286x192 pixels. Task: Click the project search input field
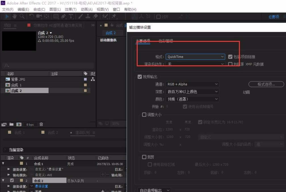[x=48, y=65]
